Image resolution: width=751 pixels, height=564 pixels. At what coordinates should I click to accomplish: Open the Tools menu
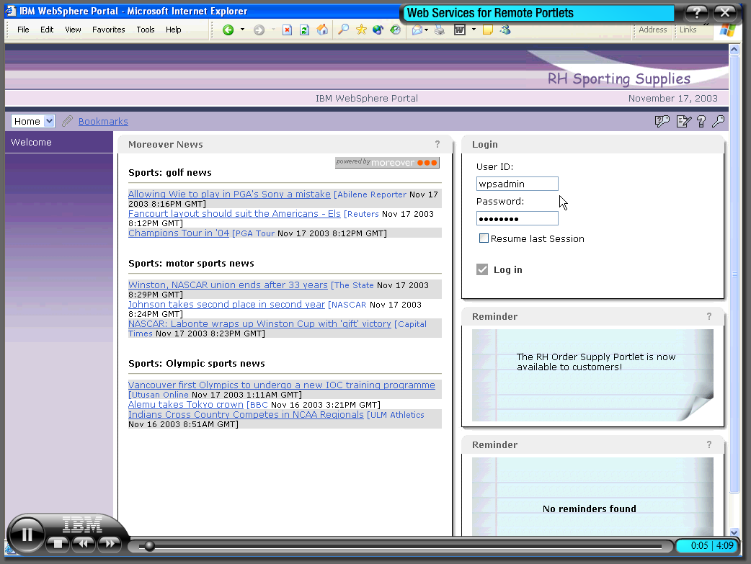coord(146,30)
